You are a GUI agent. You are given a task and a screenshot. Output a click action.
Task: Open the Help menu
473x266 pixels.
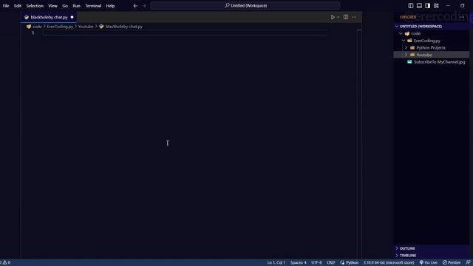110,6
